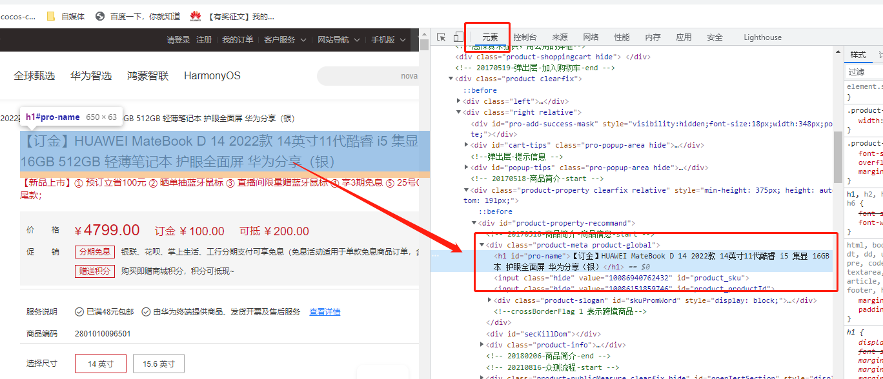Click the h1 { style rule selector
883x379 pixels.
point(855,332)
